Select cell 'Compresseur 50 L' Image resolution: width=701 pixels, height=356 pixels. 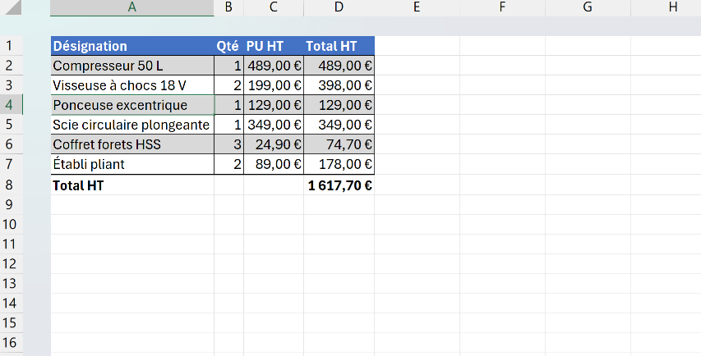pos(132,66)
